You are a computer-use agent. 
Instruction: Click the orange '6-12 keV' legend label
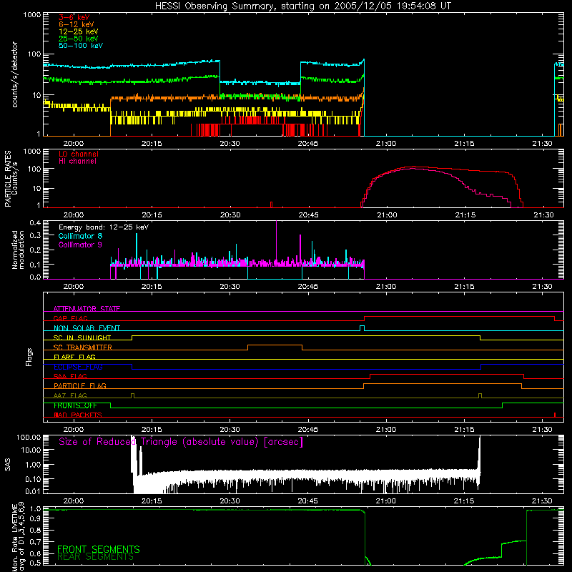[x=77, y=24]
